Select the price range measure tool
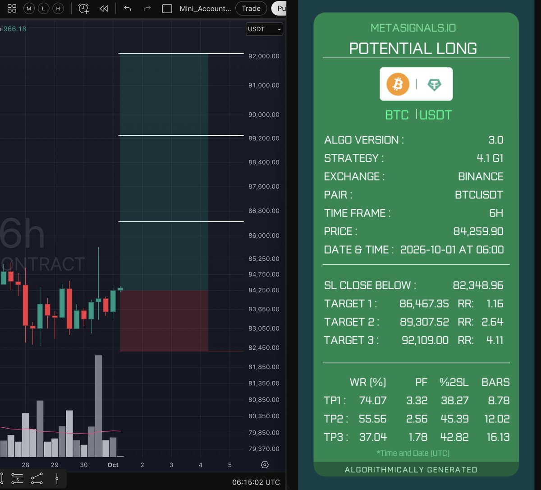This screenshot has height=490, width=541. pos(2,479)
